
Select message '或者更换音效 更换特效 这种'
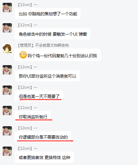(44, 157)
